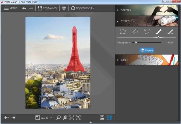Collapse the Стереть (erase) panel
This screenshot has width=181, height=124.
[x=126, y=21]
